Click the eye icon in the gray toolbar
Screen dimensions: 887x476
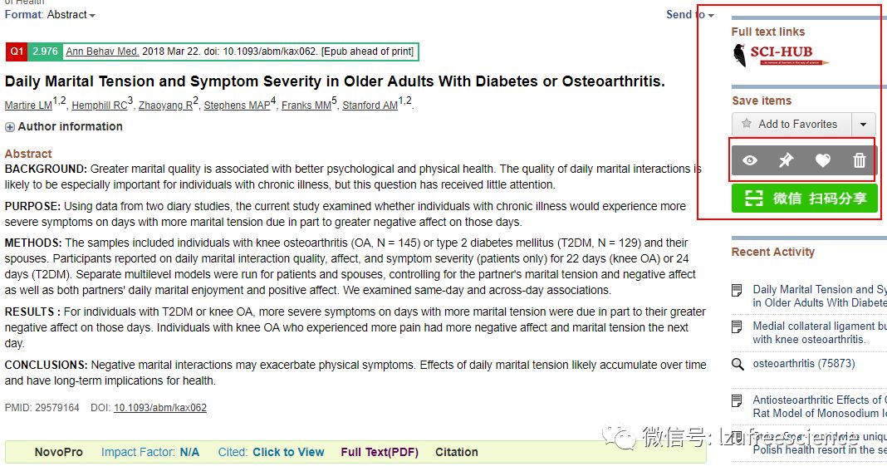tap(750, 160)
